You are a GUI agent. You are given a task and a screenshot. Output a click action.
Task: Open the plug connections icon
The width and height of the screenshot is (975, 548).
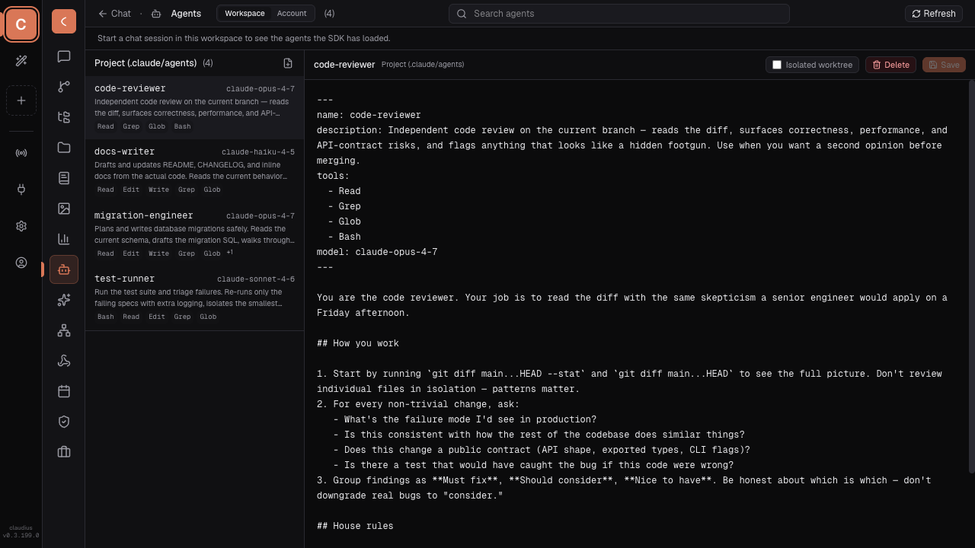[x=21, y=190]
